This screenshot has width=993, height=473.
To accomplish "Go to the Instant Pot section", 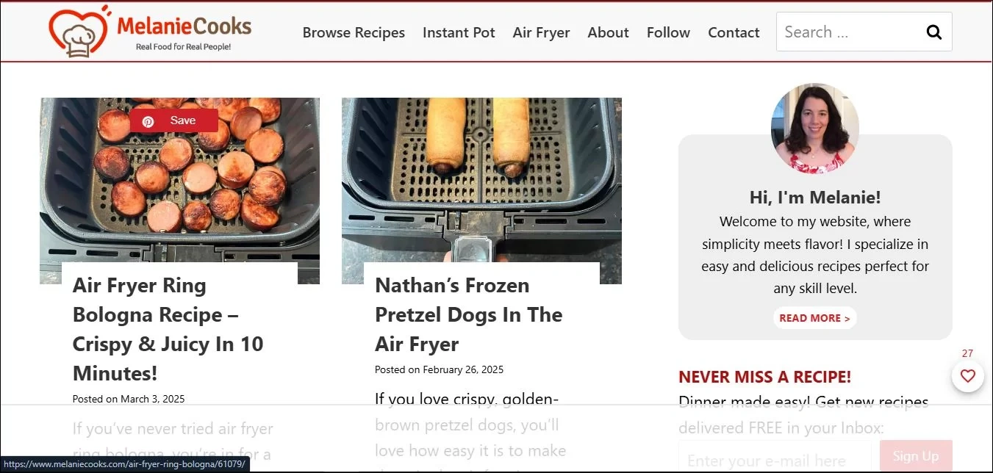I will [459, 32].
